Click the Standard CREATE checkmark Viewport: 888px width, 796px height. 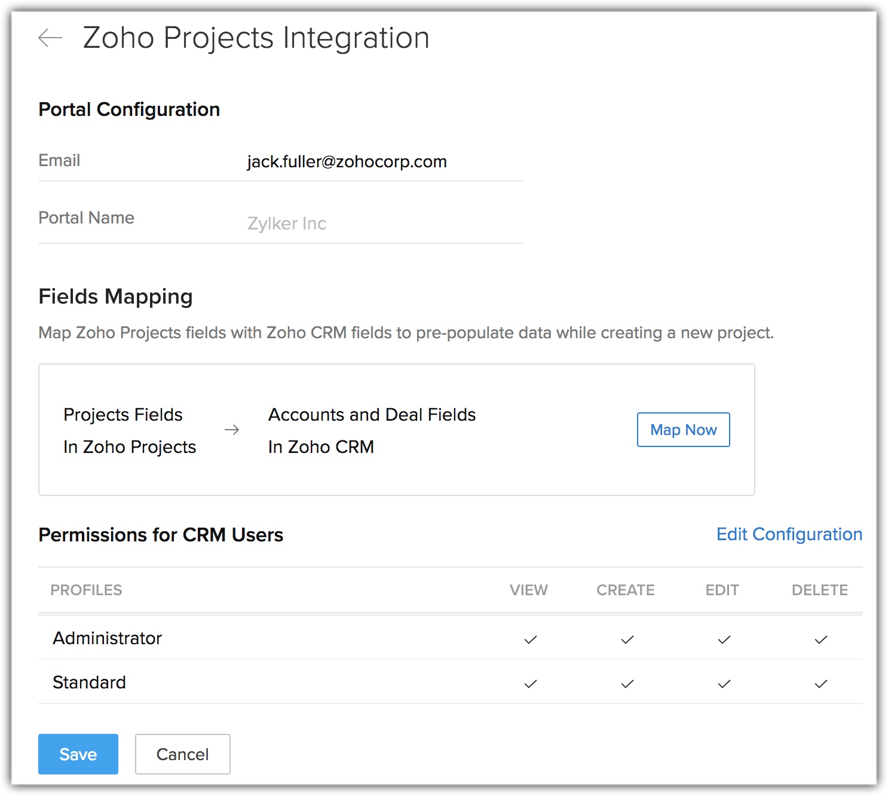pyautogui.click(x=627, y=684)
